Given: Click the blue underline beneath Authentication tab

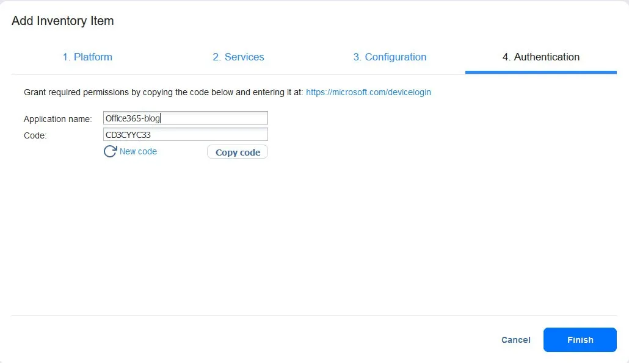Looking at the screenshot, I should [540, 72].
